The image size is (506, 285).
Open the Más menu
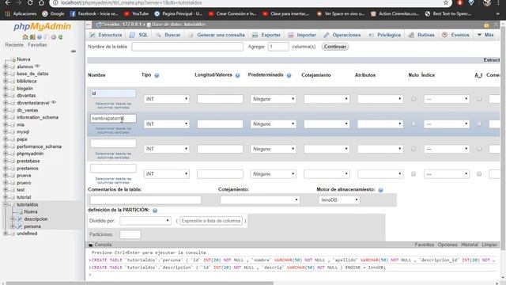[485, 35]
